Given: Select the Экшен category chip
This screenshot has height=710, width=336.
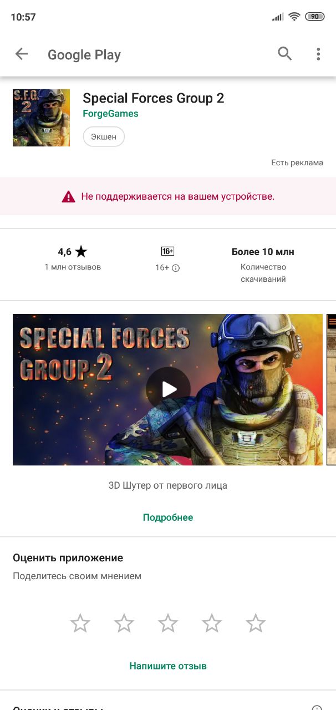Looking at the screenshot, I should pyautogui.click(x=104, y=137).
